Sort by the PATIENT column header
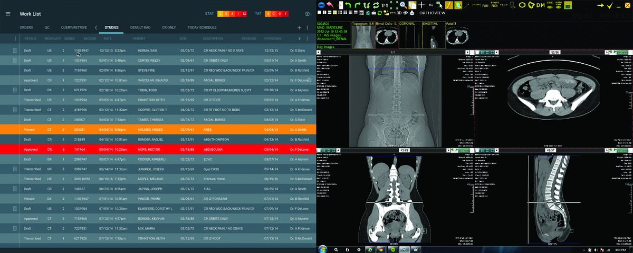633x253 pixels. (x=139, y=38)
